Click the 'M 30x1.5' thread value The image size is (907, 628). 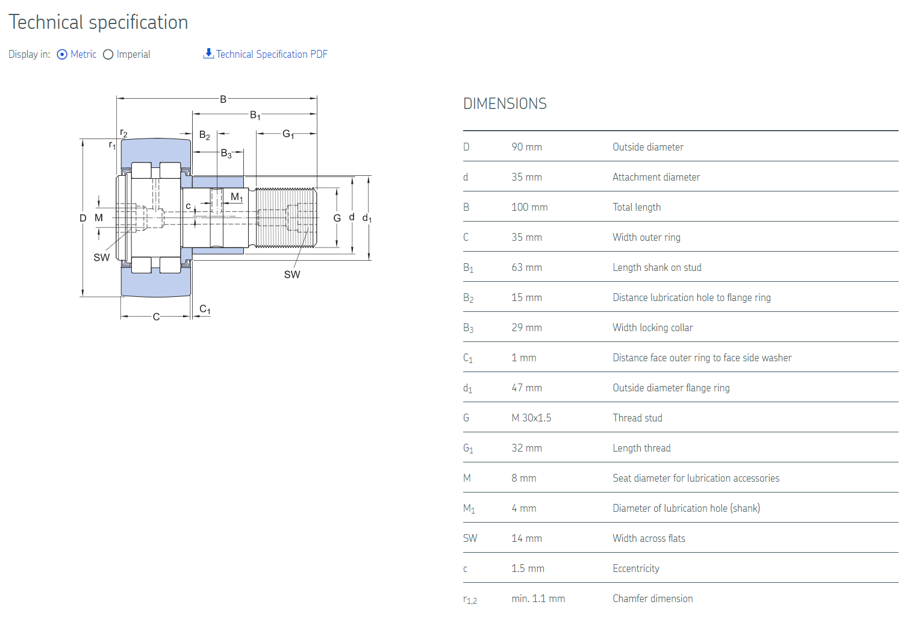[531, 418]
